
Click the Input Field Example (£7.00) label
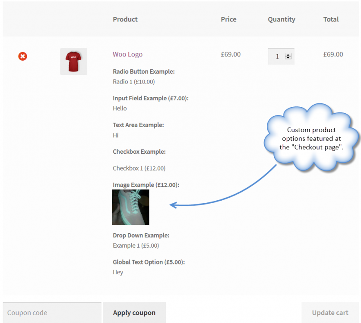point(150,98)
